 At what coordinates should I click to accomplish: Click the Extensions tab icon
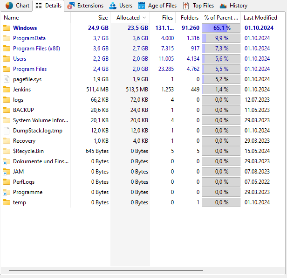71,6
